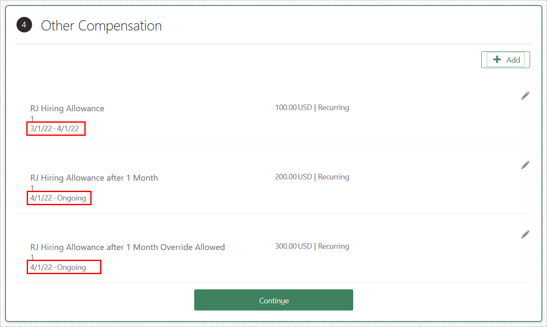Open the RJ Hiring Allowance item title

(x=67, y=109)
